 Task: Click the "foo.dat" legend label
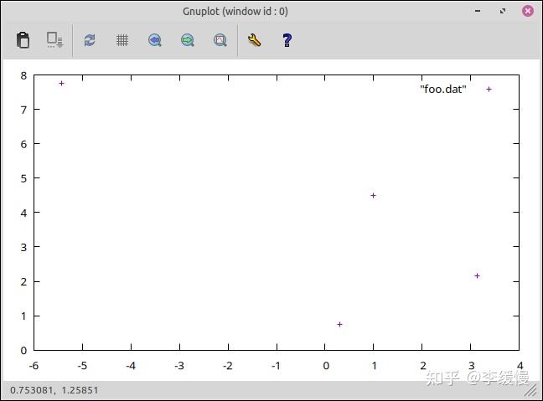point(443,90)
